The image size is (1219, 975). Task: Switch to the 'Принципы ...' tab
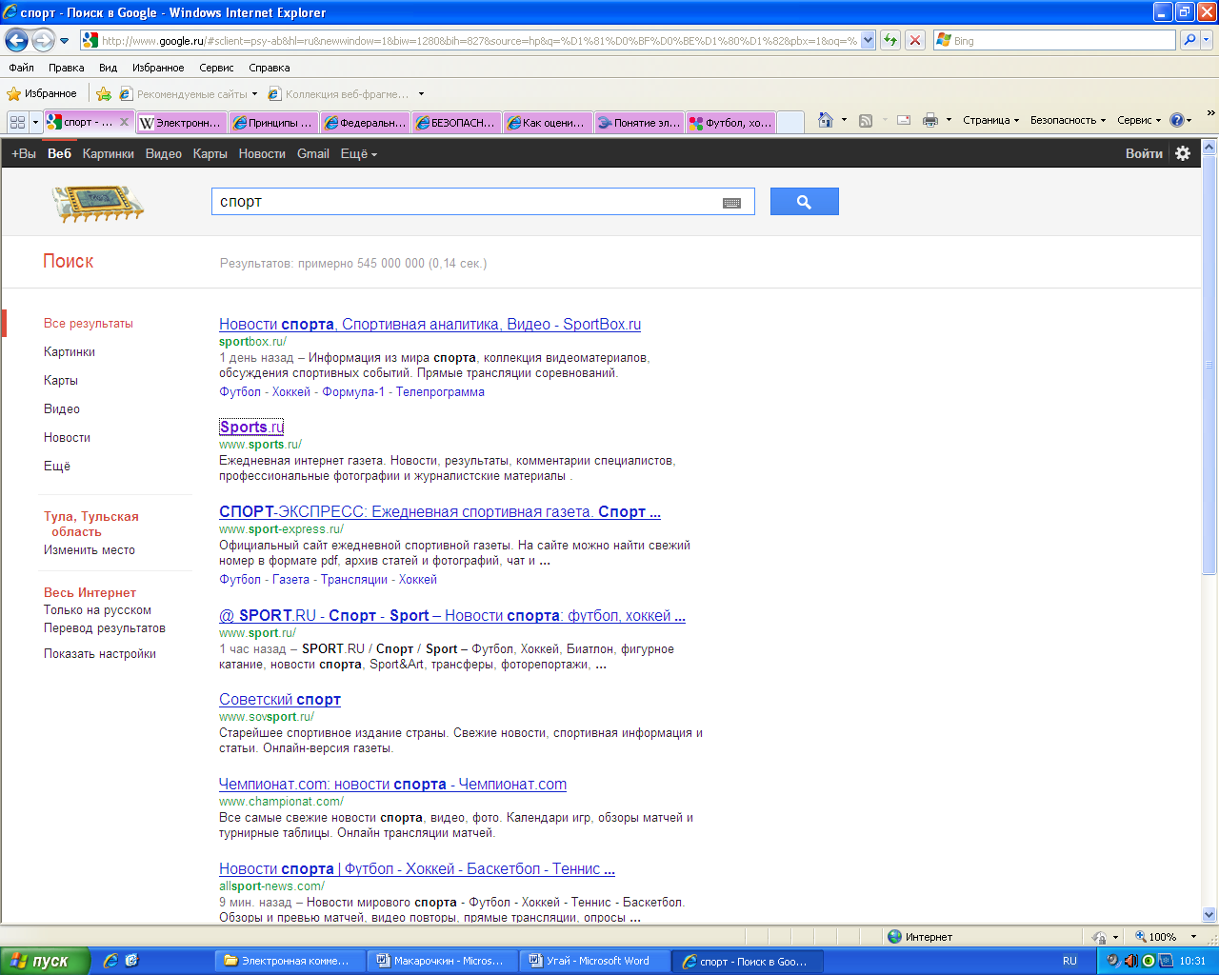click(x=273, y=123)
